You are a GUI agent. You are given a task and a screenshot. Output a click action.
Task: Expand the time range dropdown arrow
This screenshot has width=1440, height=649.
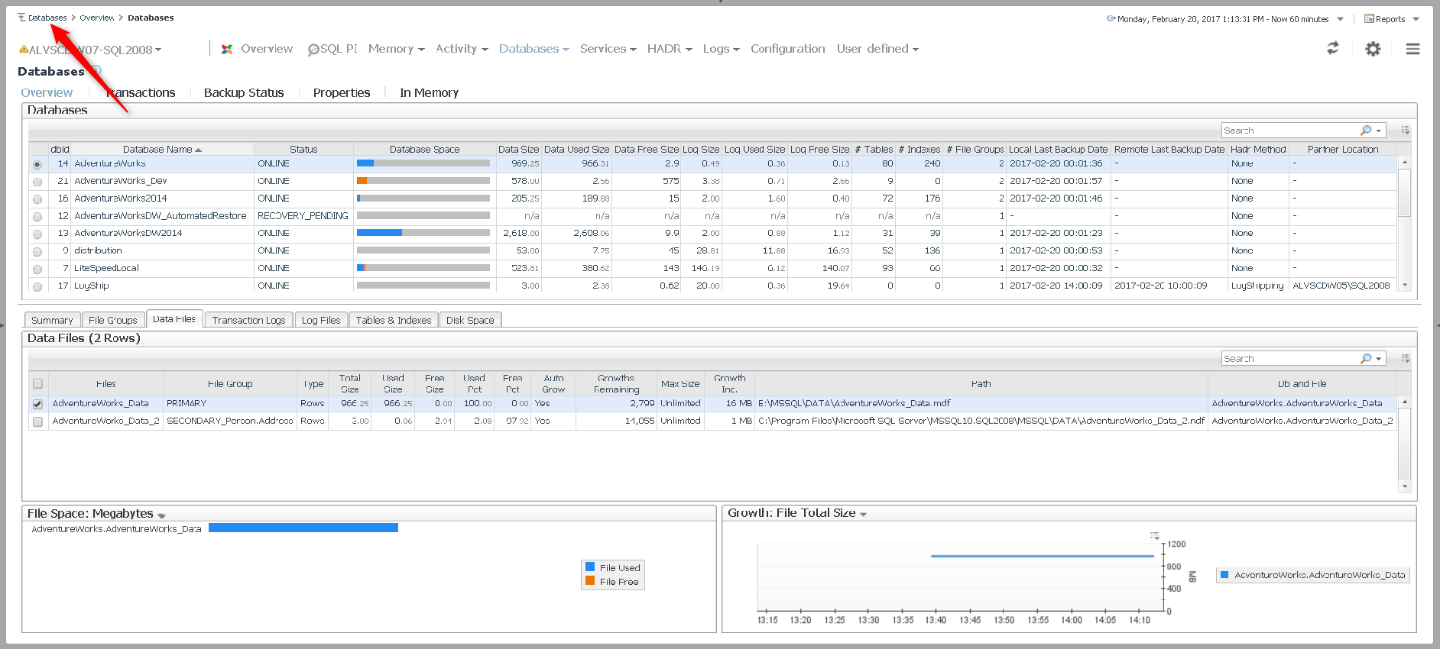pyautogui.click(x=1341, y=19)
